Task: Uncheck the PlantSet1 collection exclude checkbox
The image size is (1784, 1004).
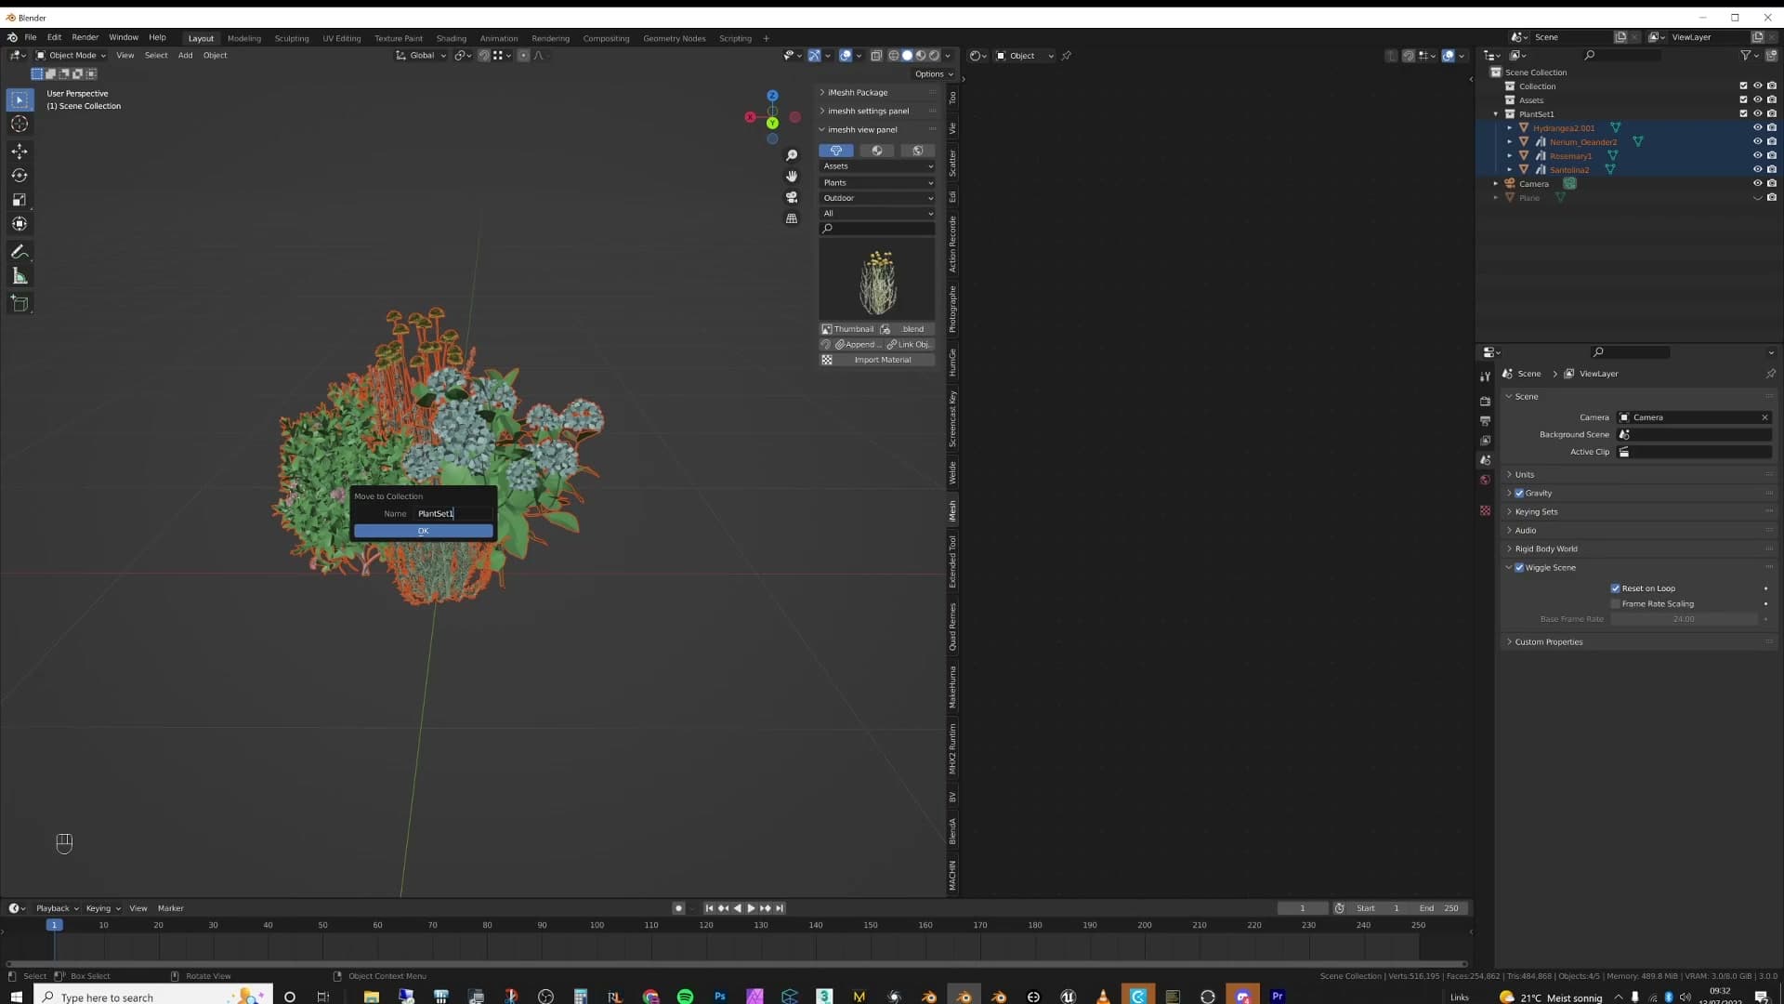Action: (x=1743, y=114)
